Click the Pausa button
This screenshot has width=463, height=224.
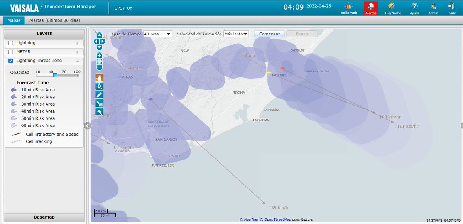click(302, 34)
